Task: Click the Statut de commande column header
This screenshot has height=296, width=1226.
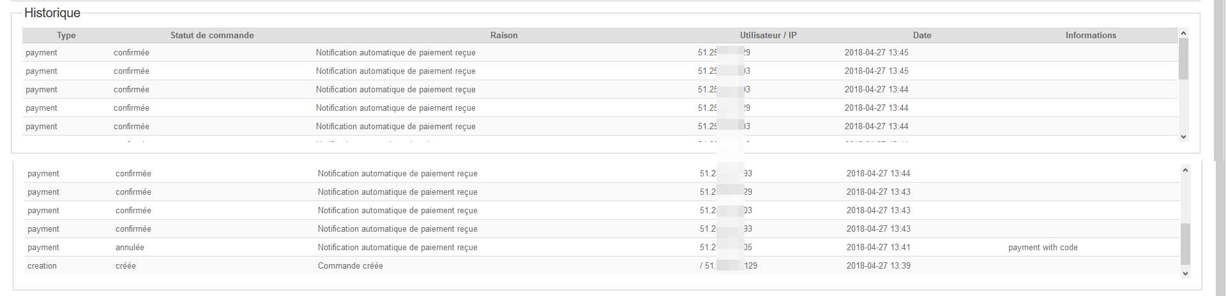Action: [x=212, y=36]
